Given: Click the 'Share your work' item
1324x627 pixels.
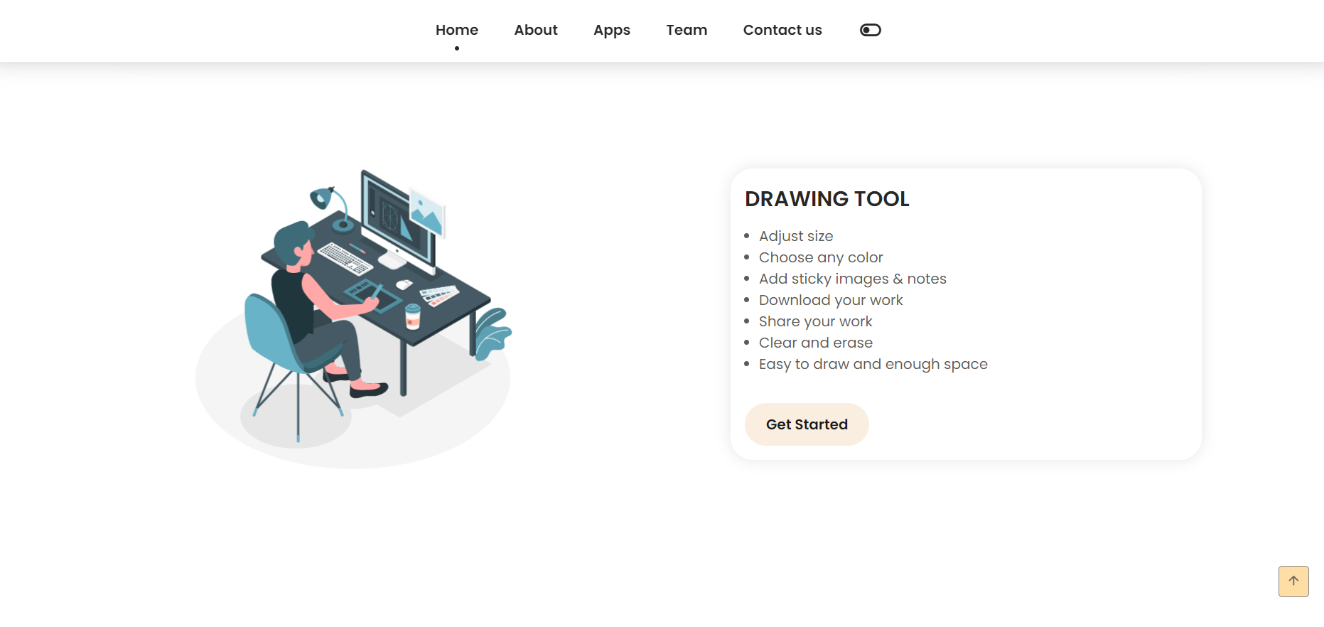Looking at the screenshot, I should [816, 321].
